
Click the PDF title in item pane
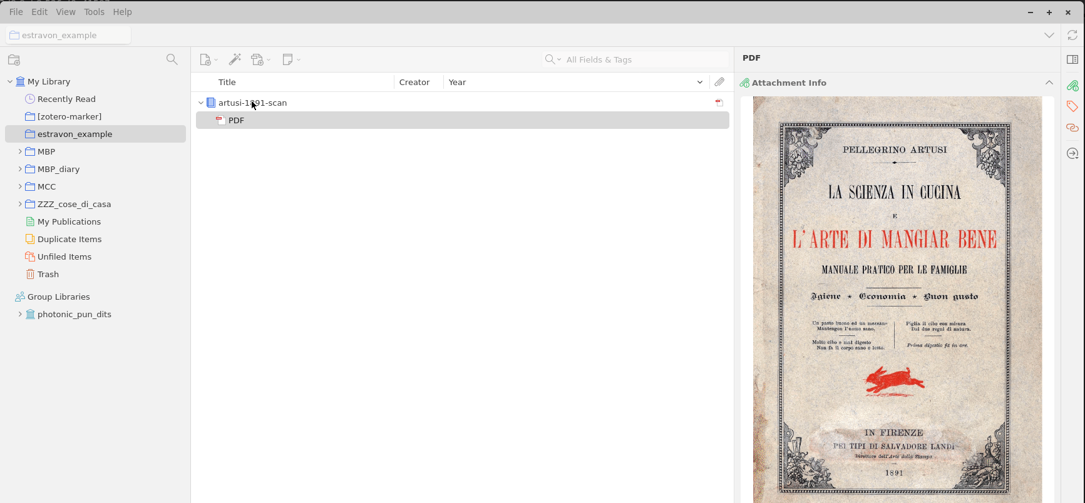point(751,58)
